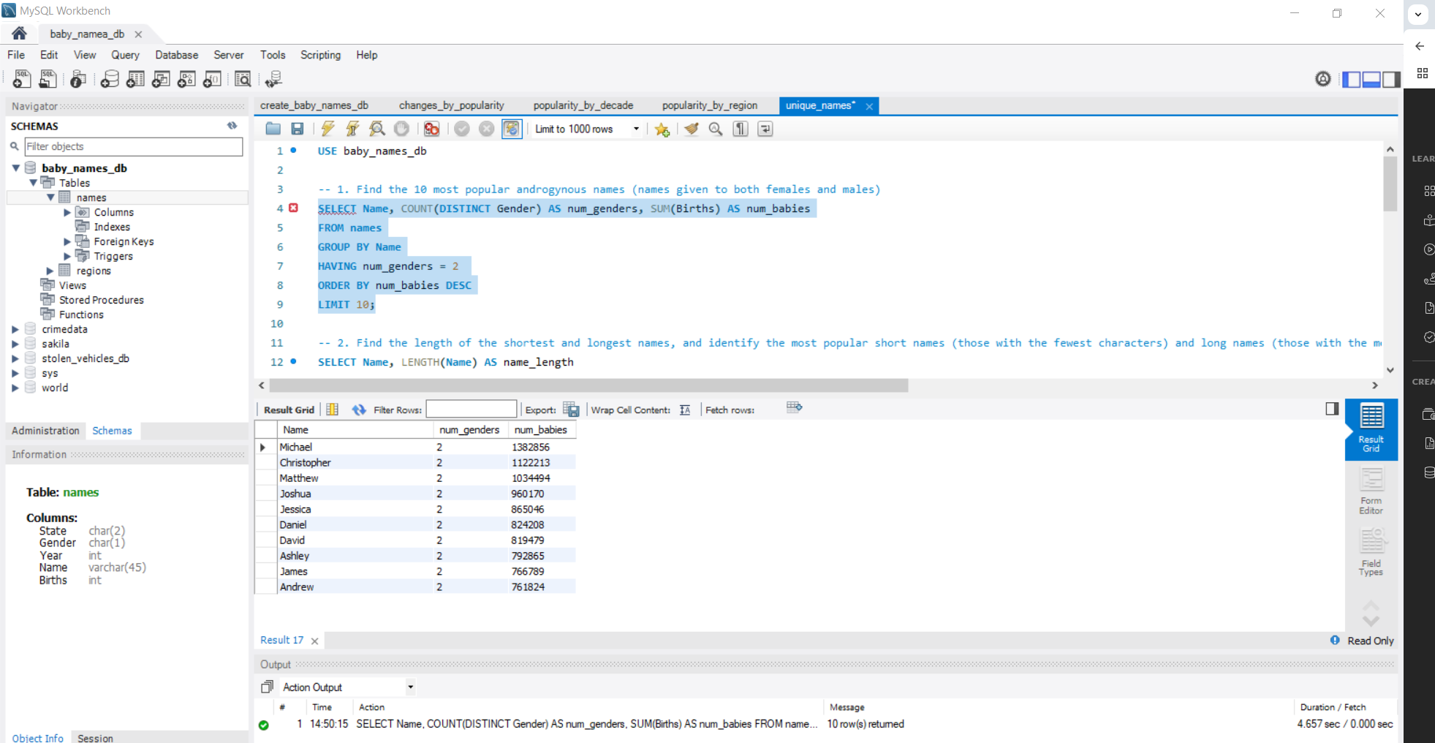
Task: Toggle Wrap Cell Content icon
Action: [x=685, y=410]
